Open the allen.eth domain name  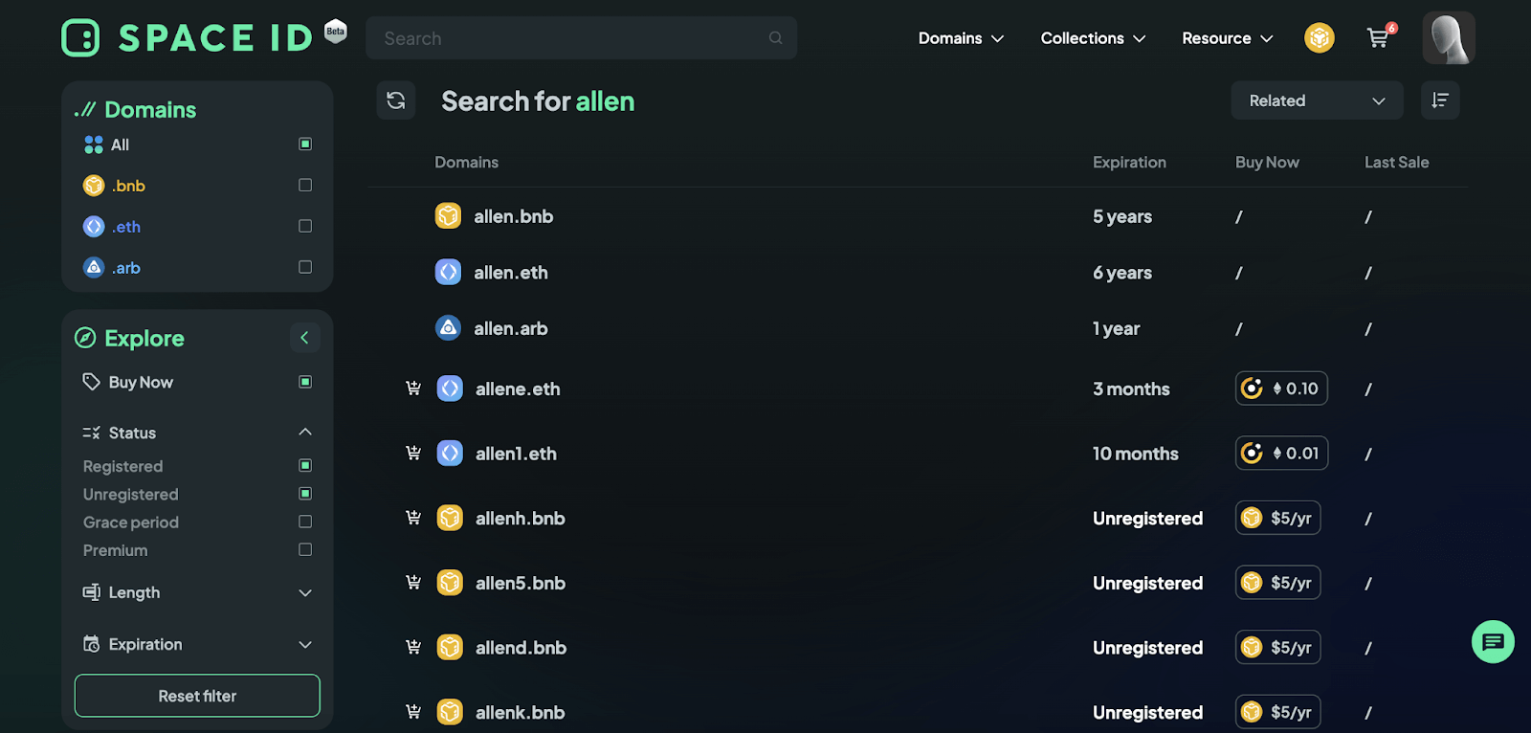(511, 273)
